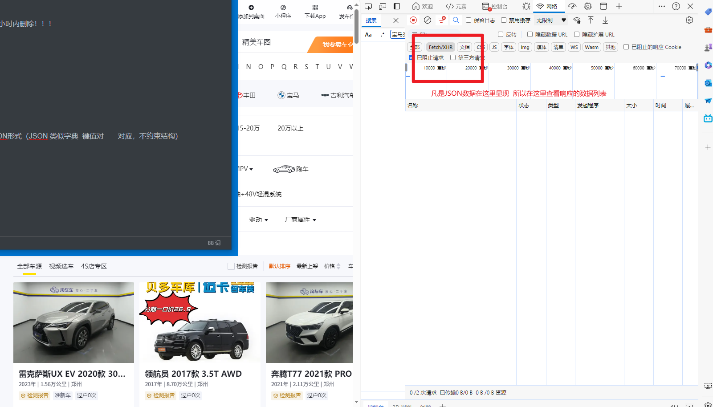Switch to 元素 DevTools tab
713x407 pixels.
point(456,6)
